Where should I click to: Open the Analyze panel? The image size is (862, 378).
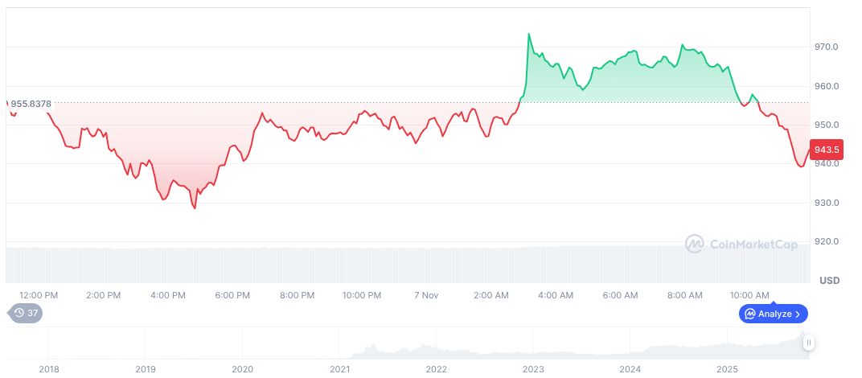coord(773,314)
